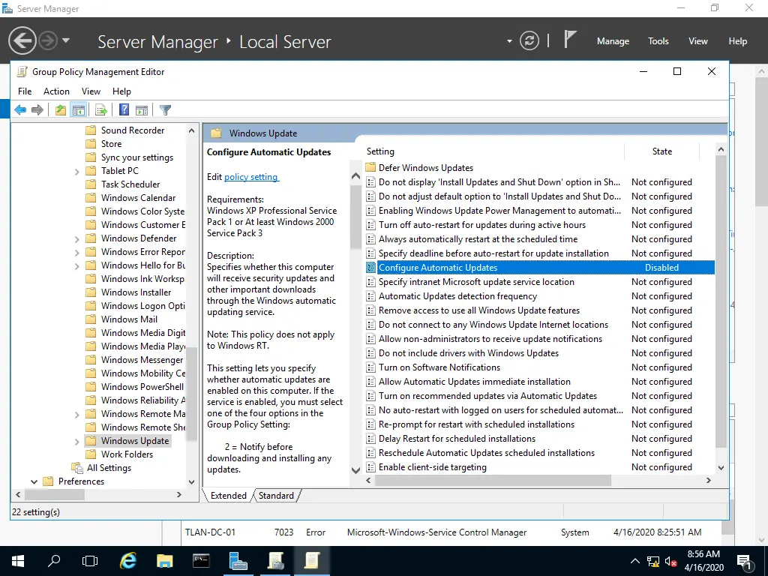Open the Action Center notification icon
The width and height of the screenshot is (768, 576).
point(744,561)
